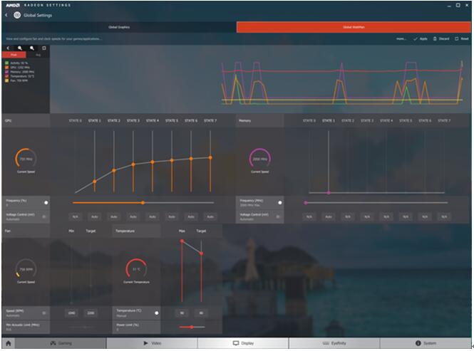The height and width of the screenshot is (351, 474).
Task: Click the red Temperature legend swatch
Action: [x=6, y=76]
